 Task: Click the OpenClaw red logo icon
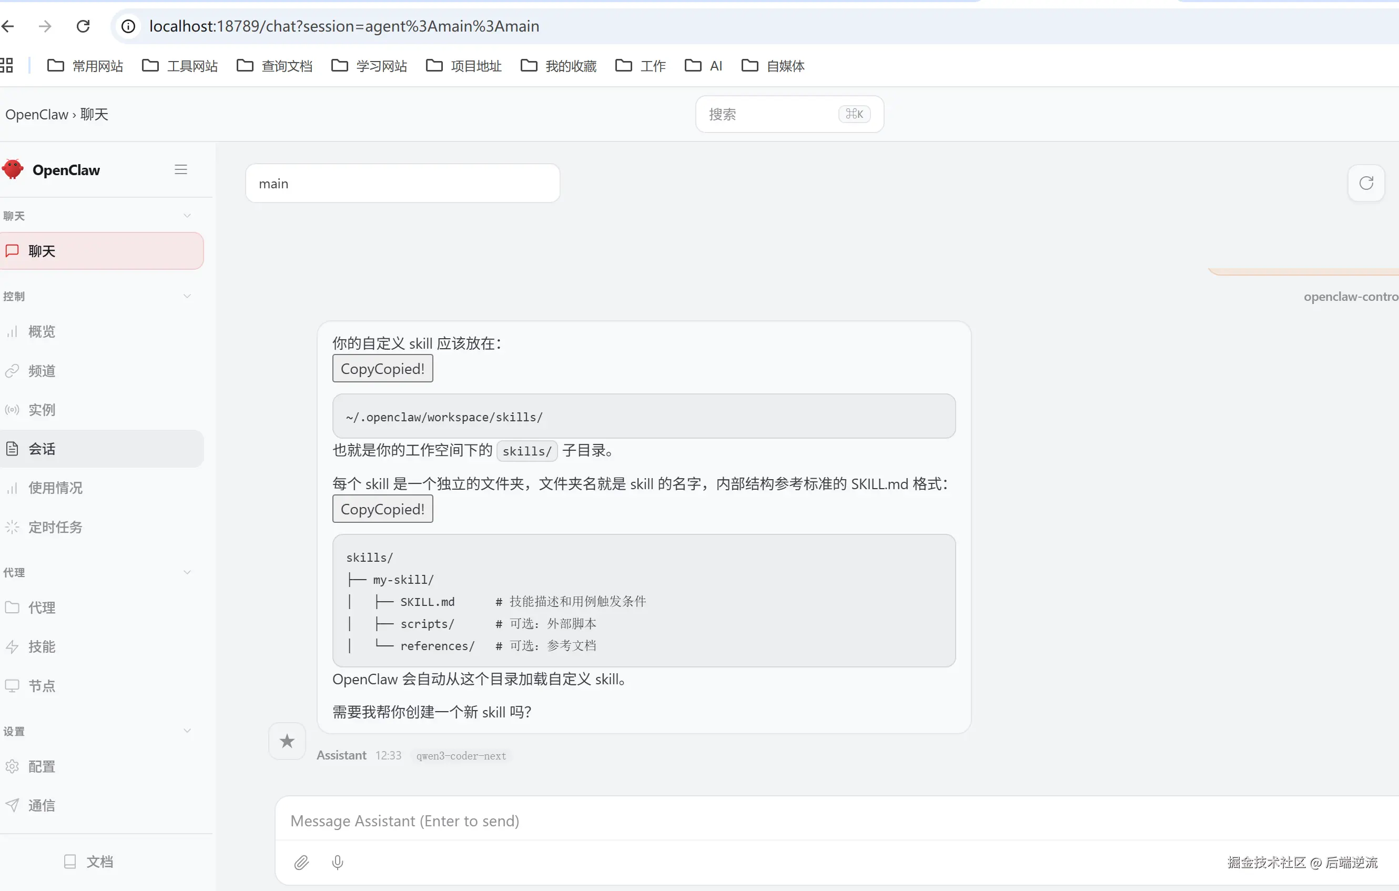tap(13, 169)
